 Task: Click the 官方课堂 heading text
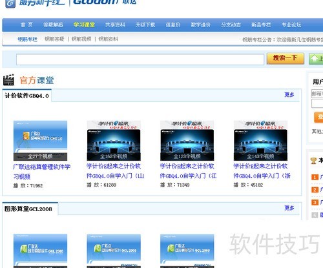37,80
